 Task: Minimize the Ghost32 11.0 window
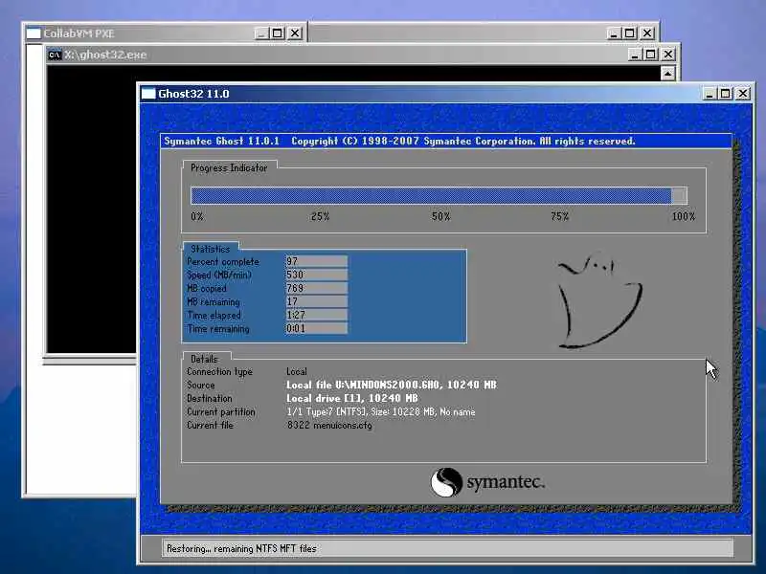tap(710, 93)
